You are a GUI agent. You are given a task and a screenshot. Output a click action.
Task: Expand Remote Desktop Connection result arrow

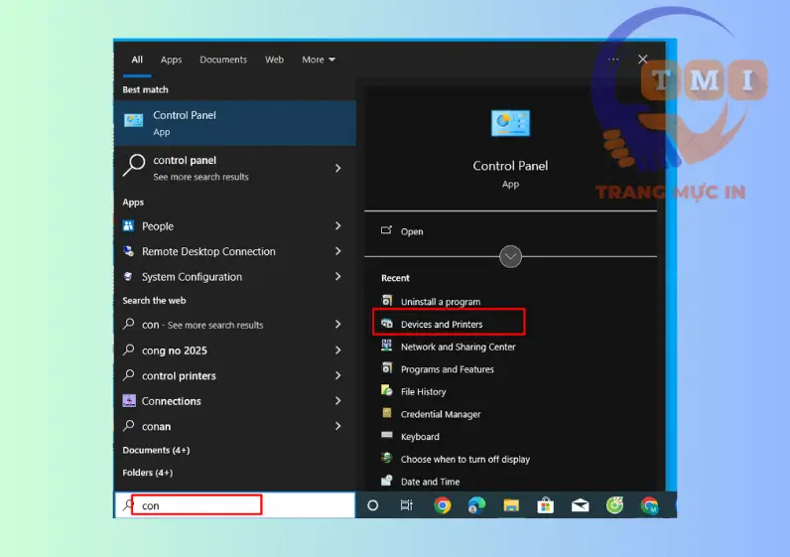pyautogui.click(x=338, y=251)
